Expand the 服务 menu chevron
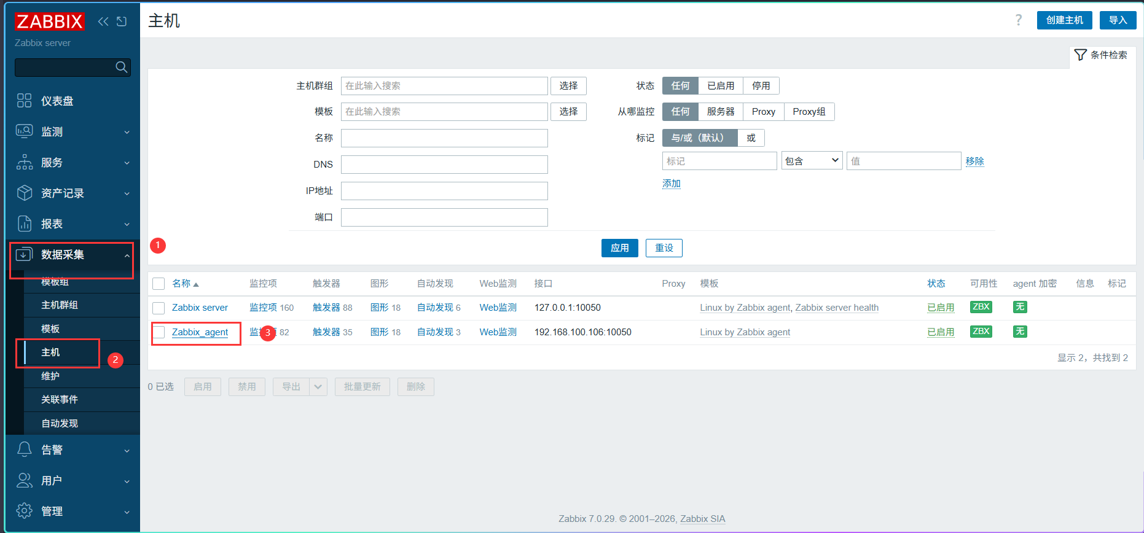This screenshot has height=533, width=1144. (127, 163)
